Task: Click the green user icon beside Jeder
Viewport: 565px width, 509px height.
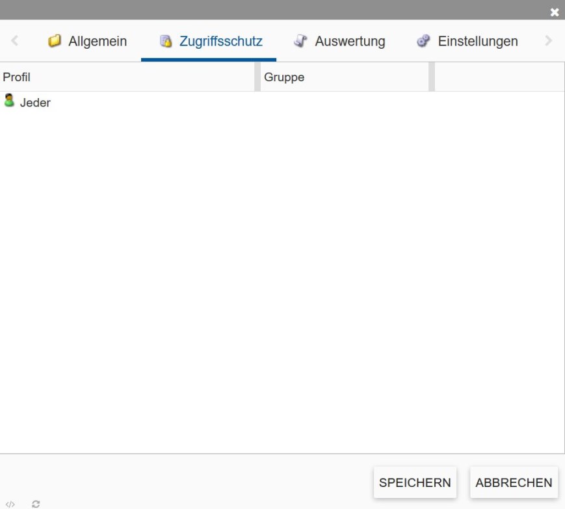Action: point(9,101)
